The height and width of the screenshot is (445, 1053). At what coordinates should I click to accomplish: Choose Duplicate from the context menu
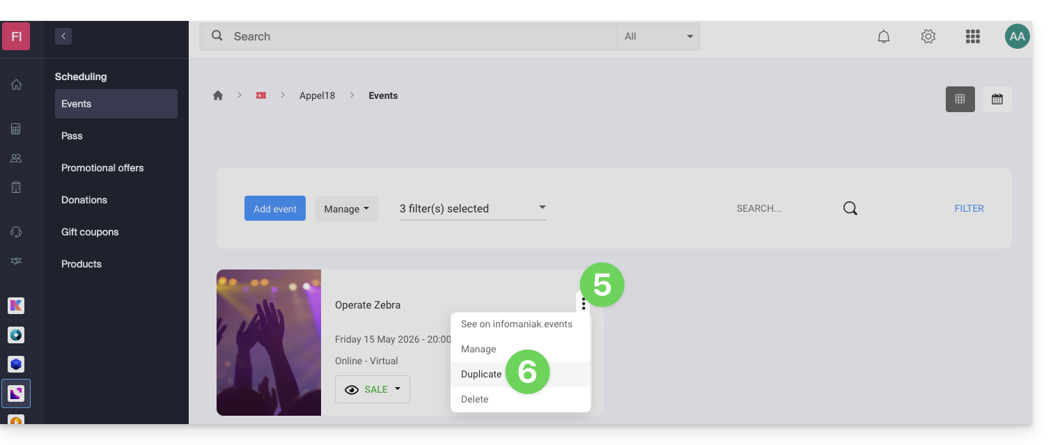481,374
